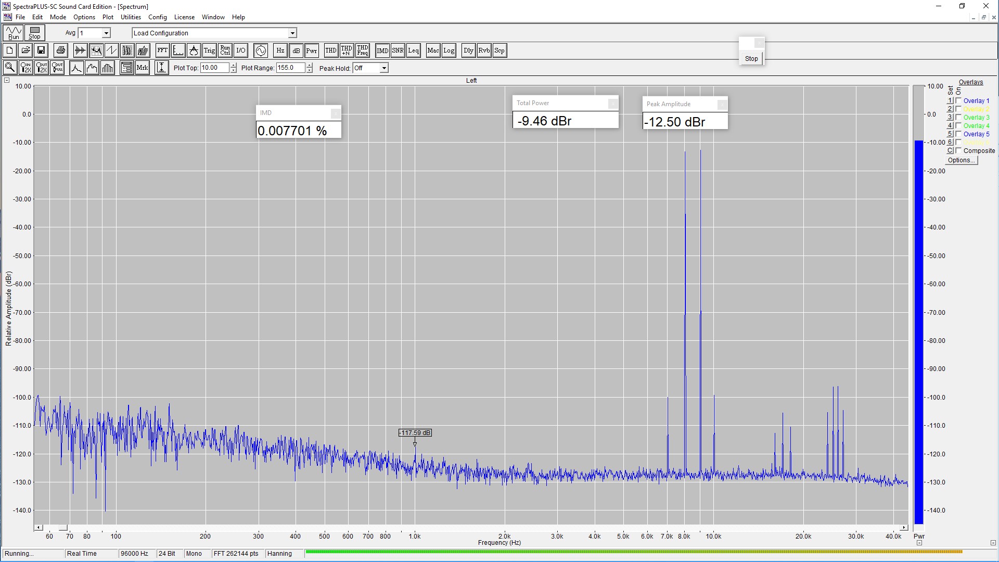
Task: Click the vertical auto-scale arrows icon
Action: point(162,68)
